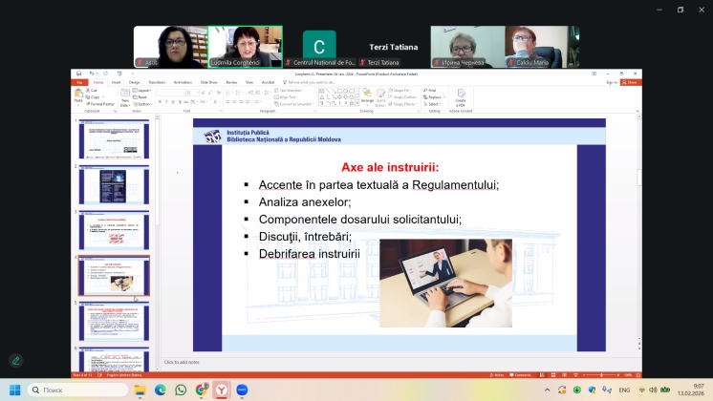Expand the Layout dropdown
The image size is (713, 401).
click(143, 90)
